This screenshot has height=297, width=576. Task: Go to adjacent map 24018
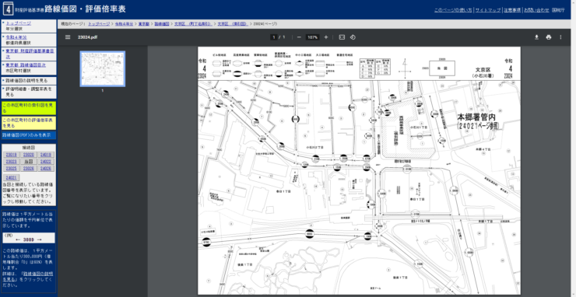click(47, 155)
